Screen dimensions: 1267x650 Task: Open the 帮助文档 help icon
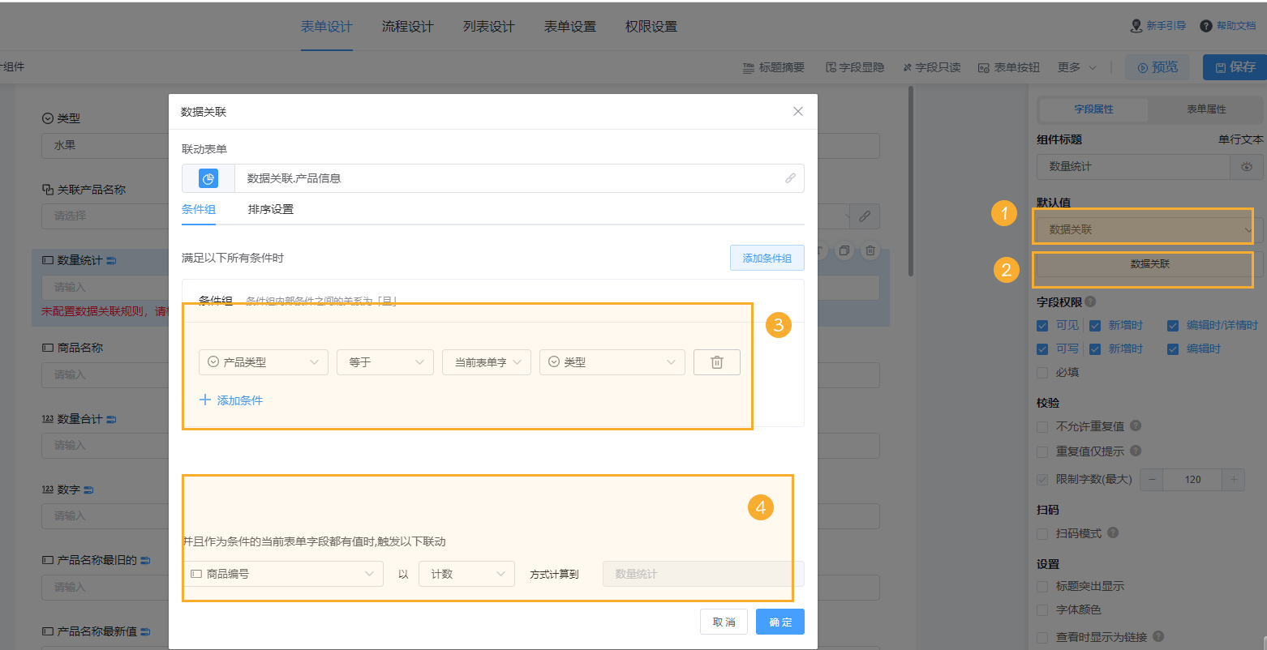1206,26
